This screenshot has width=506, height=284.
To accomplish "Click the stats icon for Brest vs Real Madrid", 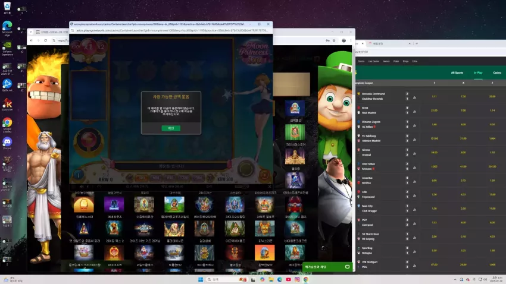I will (x=414, y=112).
